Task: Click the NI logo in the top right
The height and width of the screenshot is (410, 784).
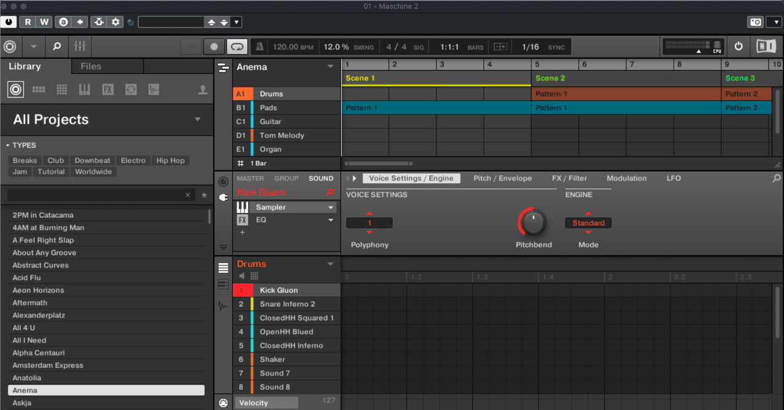Action: click(x=766, y=45)
